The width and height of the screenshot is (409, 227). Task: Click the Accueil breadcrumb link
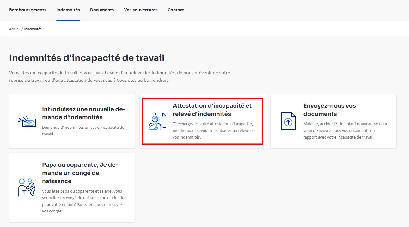(x=15, y=29)
